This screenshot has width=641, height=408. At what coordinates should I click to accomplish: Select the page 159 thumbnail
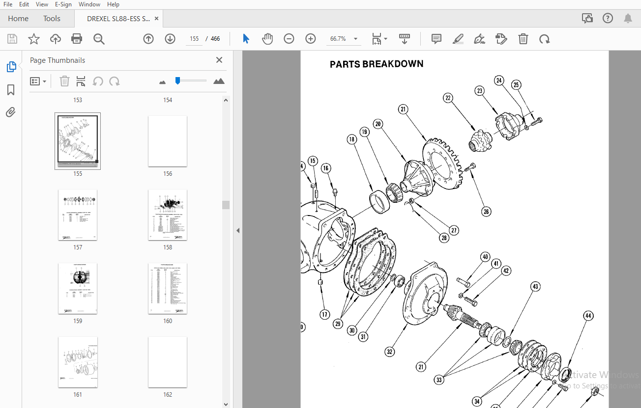pos(78,289)
